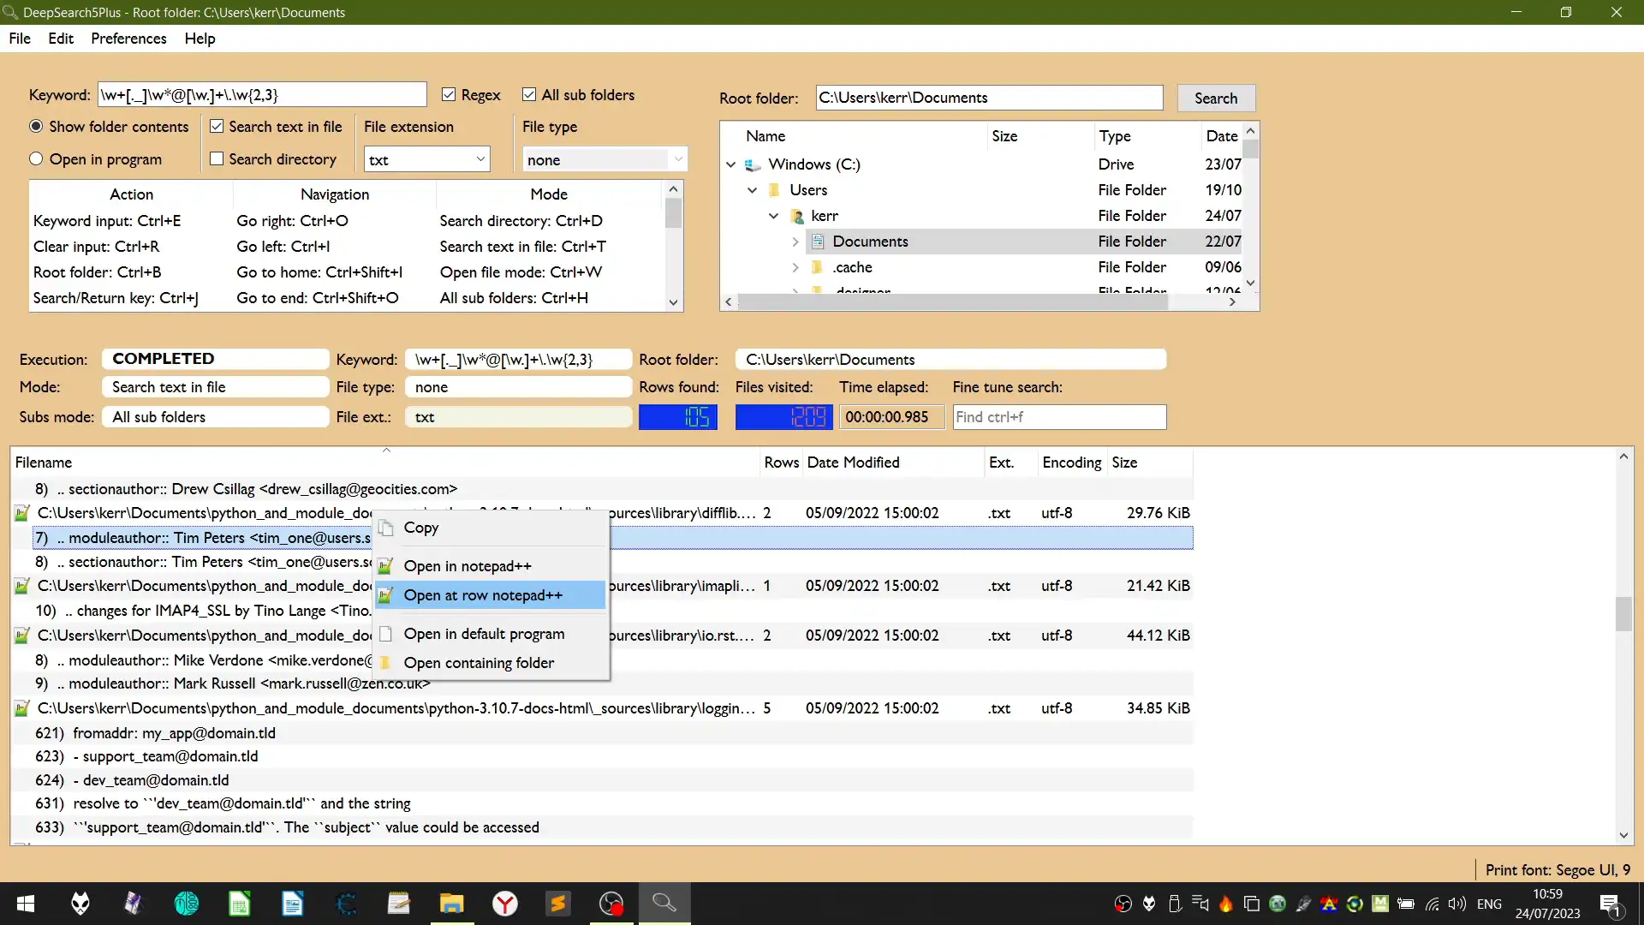The height and width of the screenshot is (925, 1644).
Task: Open the Edit menu
Action: point(61,39)
